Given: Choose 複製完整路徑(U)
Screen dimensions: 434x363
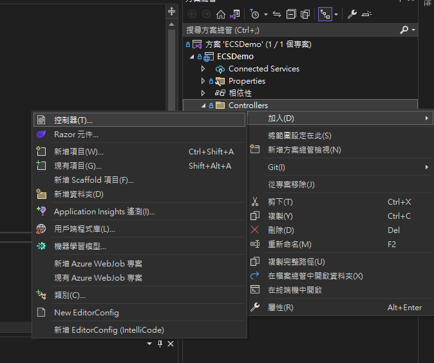Looking at the screenshot, I should tap(340, 261).
